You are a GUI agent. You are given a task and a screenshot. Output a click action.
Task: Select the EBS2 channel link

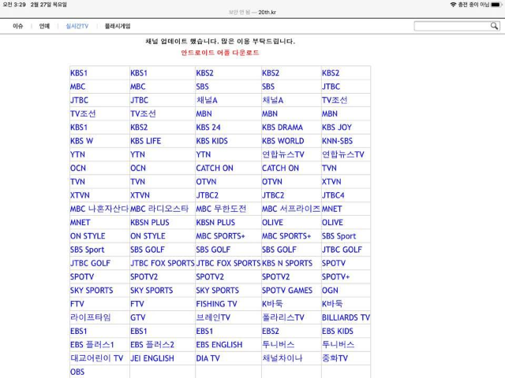tap(270, 331)
